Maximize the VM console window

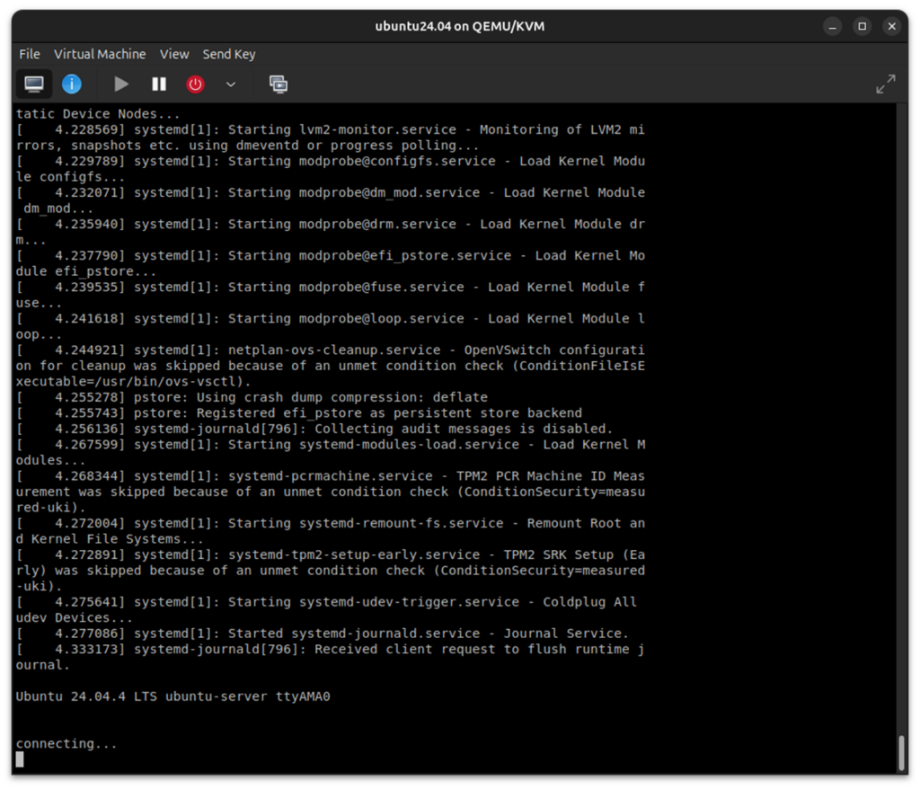pos(862,26)
